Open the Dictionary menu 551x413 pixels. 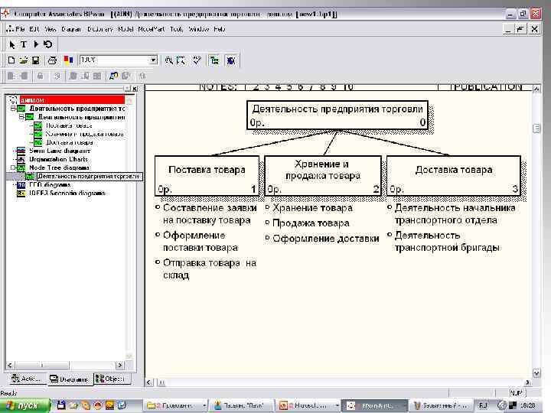click(99, 29)
